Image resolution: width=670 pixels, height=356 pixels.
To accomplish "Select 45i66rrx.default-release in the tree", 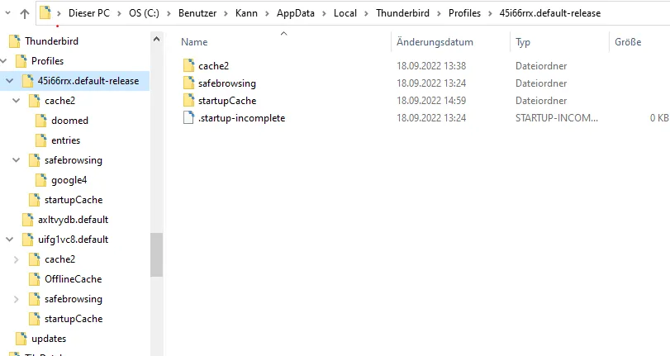I will pyautogui.click(x=88, y=81).
